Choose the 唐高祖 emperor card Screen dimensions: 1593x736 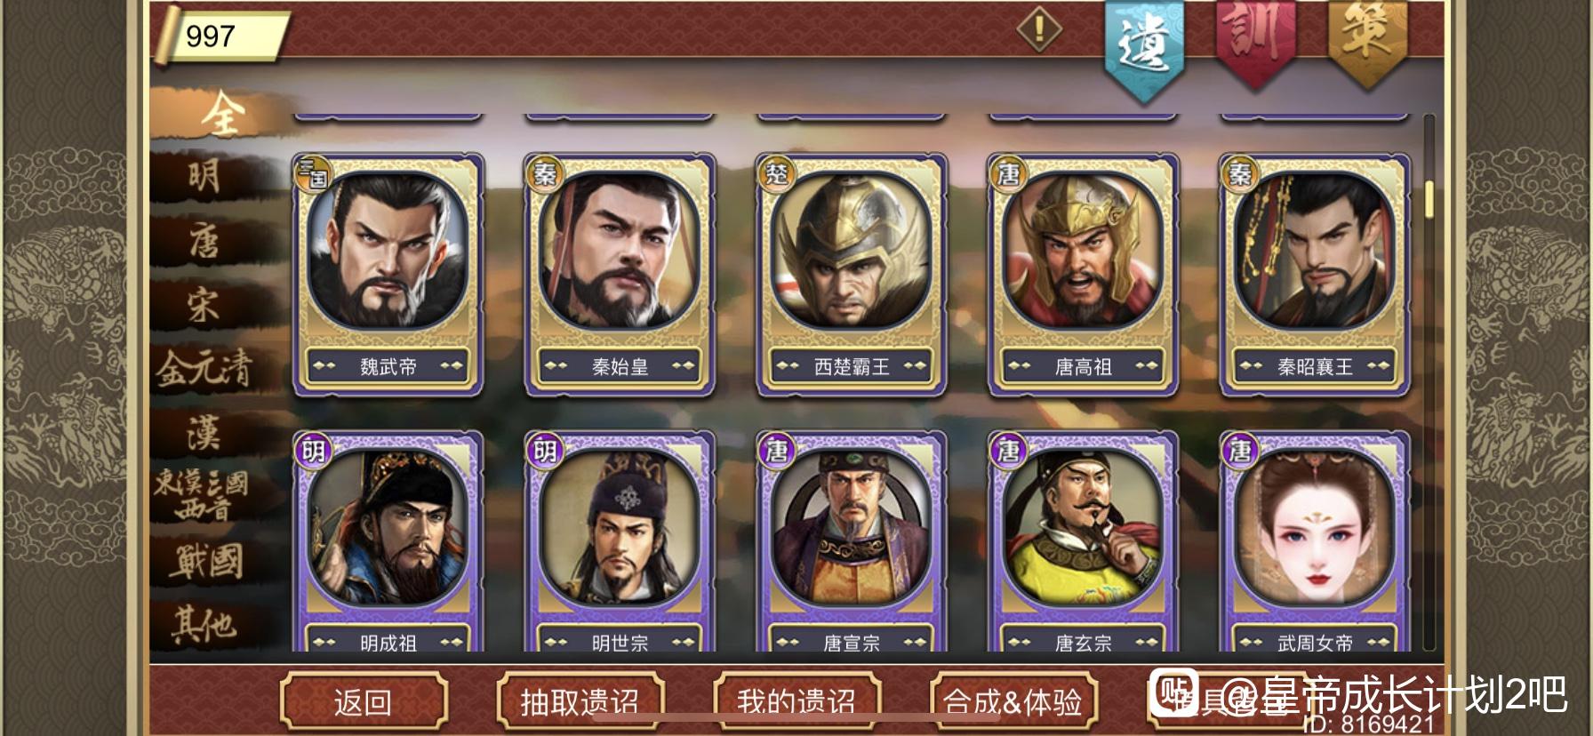click(1084, 275)
